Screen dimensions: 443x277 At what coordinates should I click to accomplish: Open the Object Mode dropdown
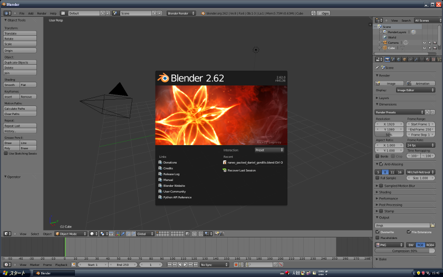71,234
